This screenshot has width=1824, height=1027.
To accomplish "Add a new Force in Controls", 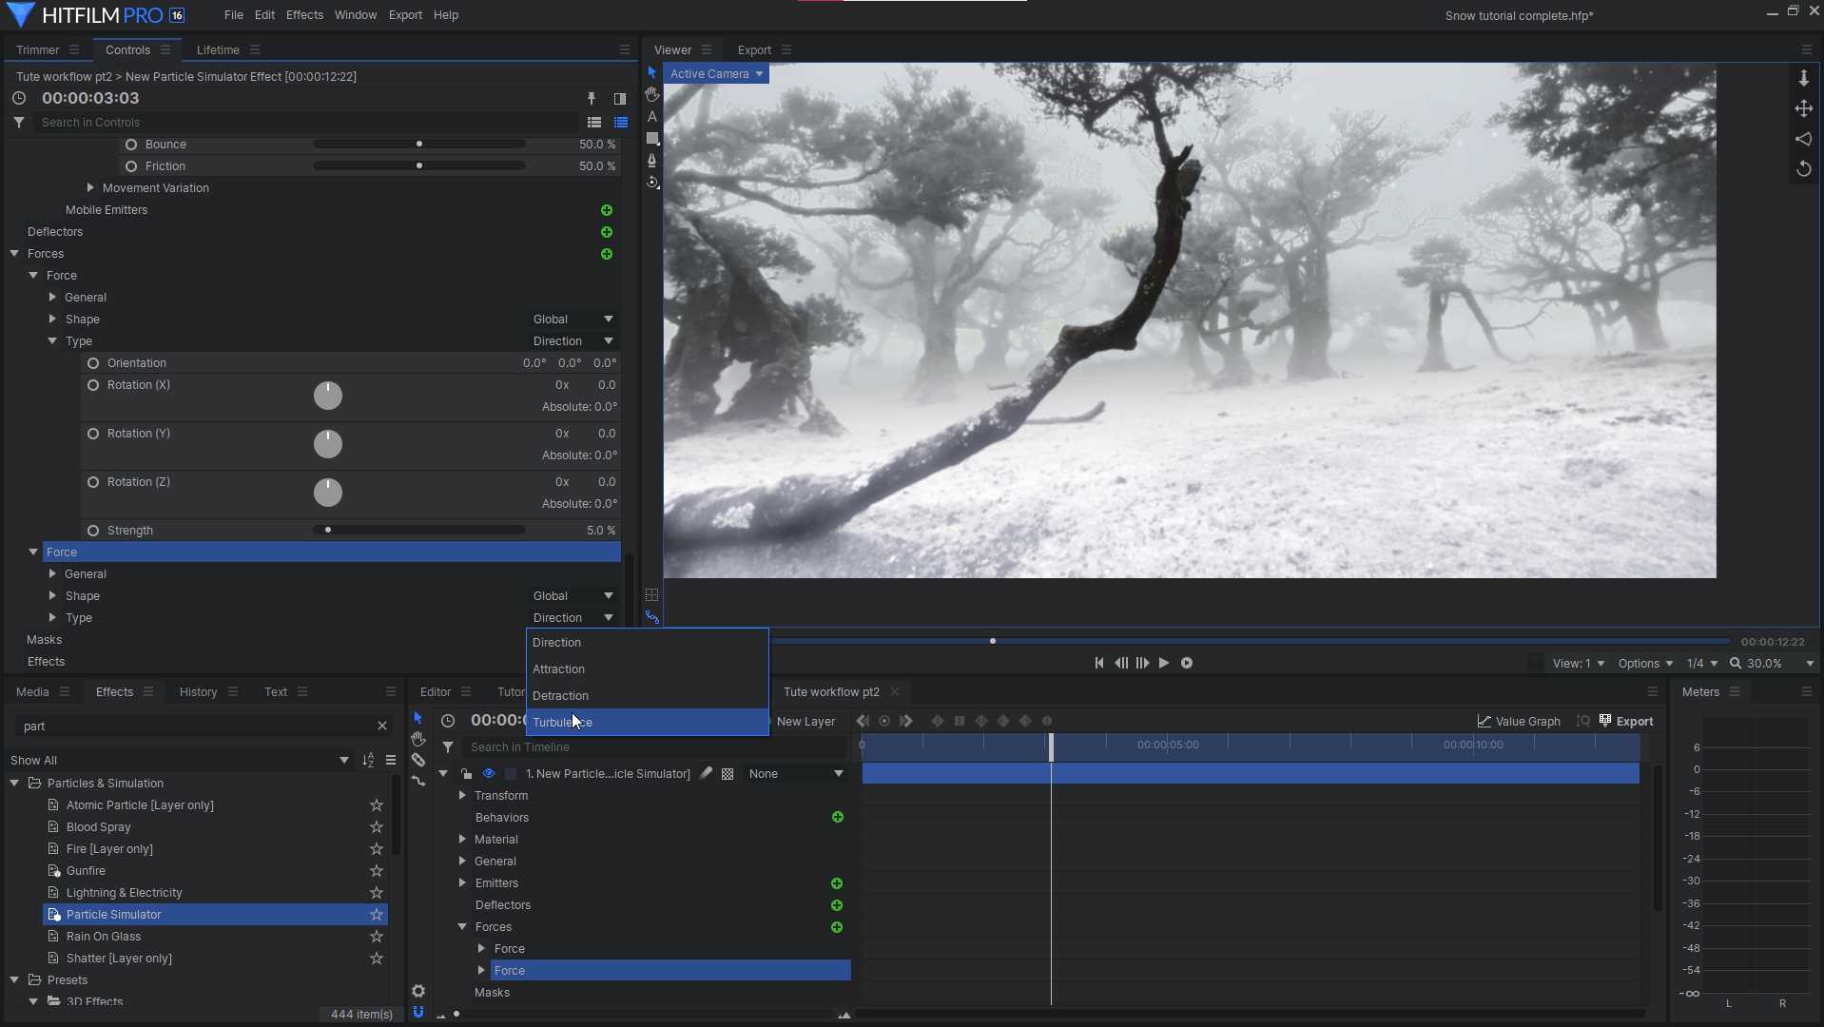I will [x=607, y=254].
